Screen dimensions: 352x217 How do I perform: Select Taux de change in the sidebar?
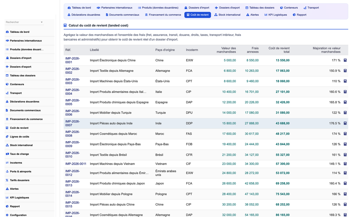[30, 154]
